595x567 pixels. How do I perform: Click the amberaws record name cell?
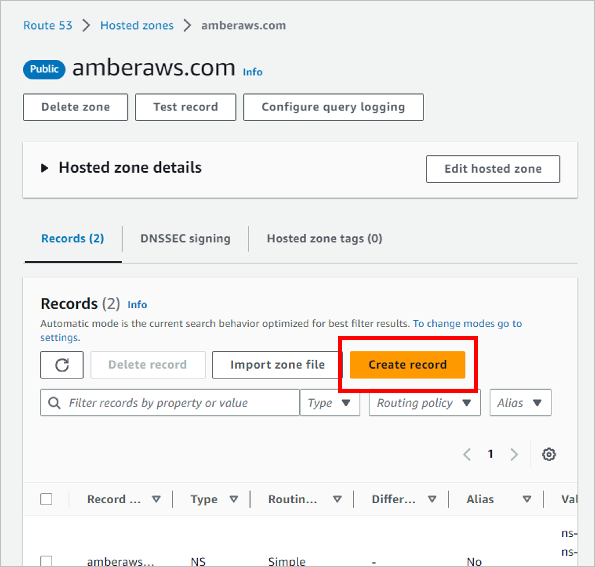pyautogui.click(x=120, y=562)
